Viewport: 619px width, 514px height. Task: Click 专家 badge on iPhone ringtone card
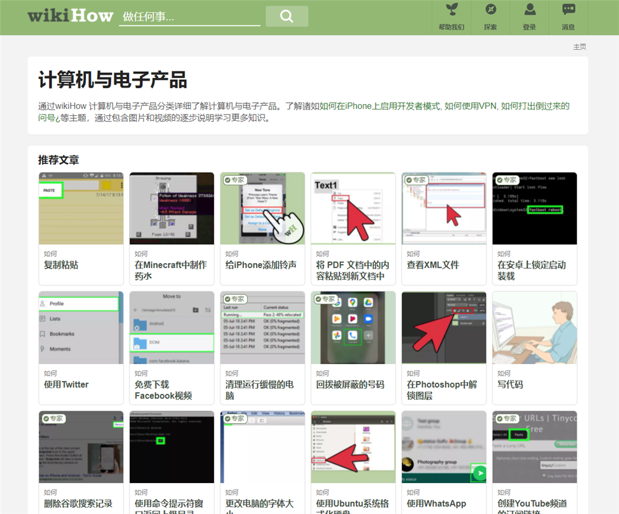pyautogui.click(x=235, y=180)
